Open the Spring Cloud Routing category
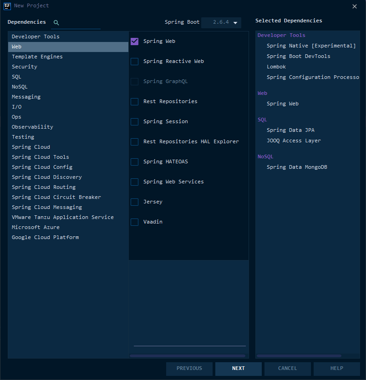 (x=44, y=187)
